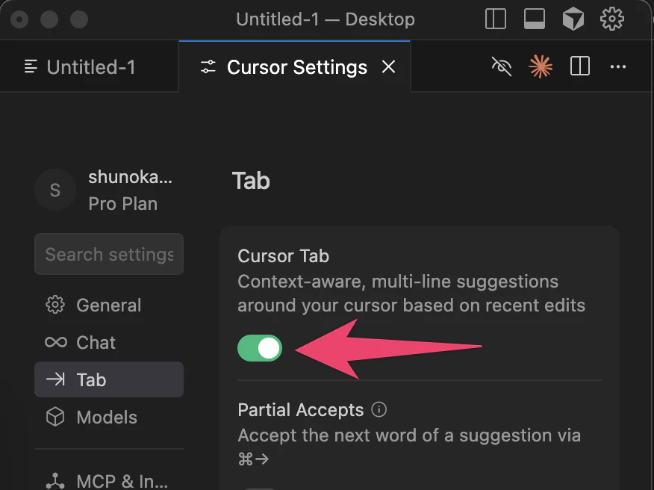Focus the Search settings field

109,254
